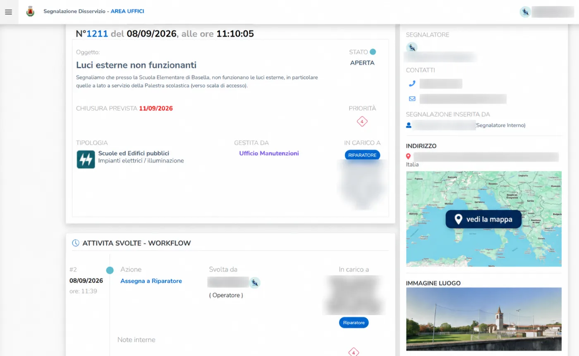Image resolution: width=579 pixels, height=356 pixels.
Task: Click the operator avatar in the workflow row
Action: point(255,282)
